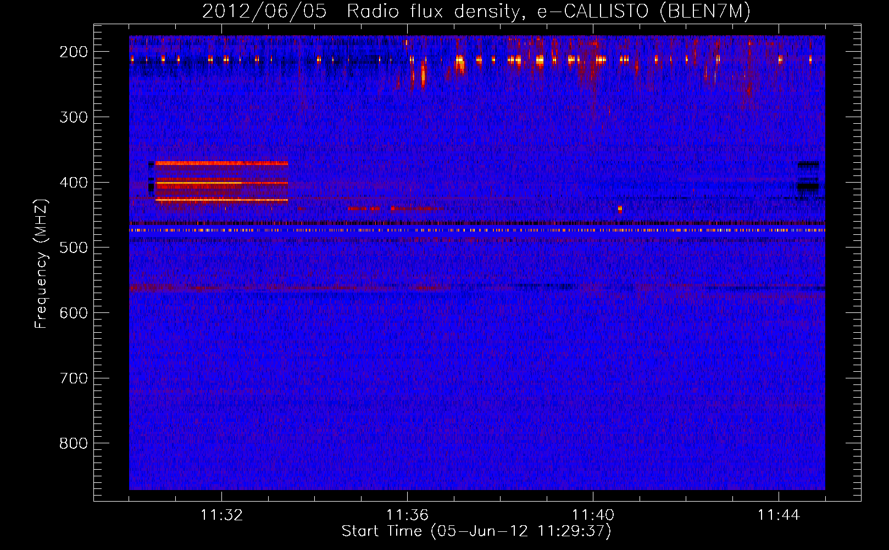
Task: Select the "Frequency (MHZ)" axis label
Action: pos(41,263)
